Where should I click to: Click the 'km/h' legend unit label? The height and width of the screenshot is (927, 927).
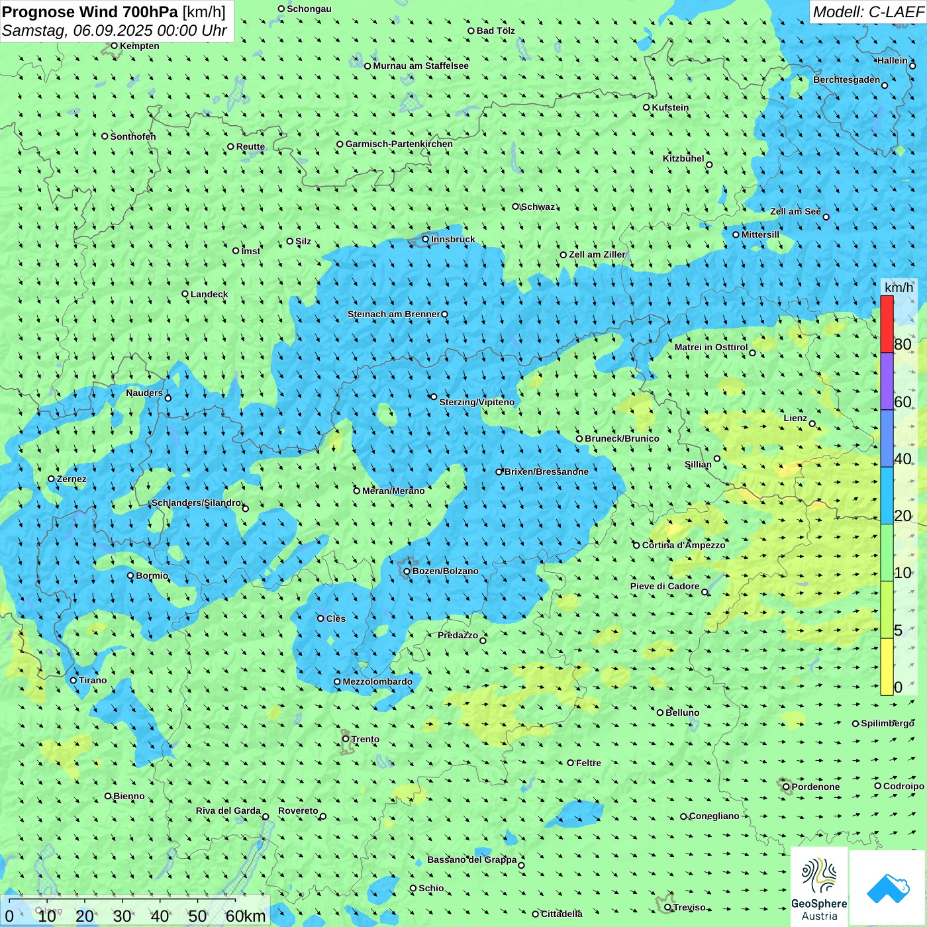899,287
